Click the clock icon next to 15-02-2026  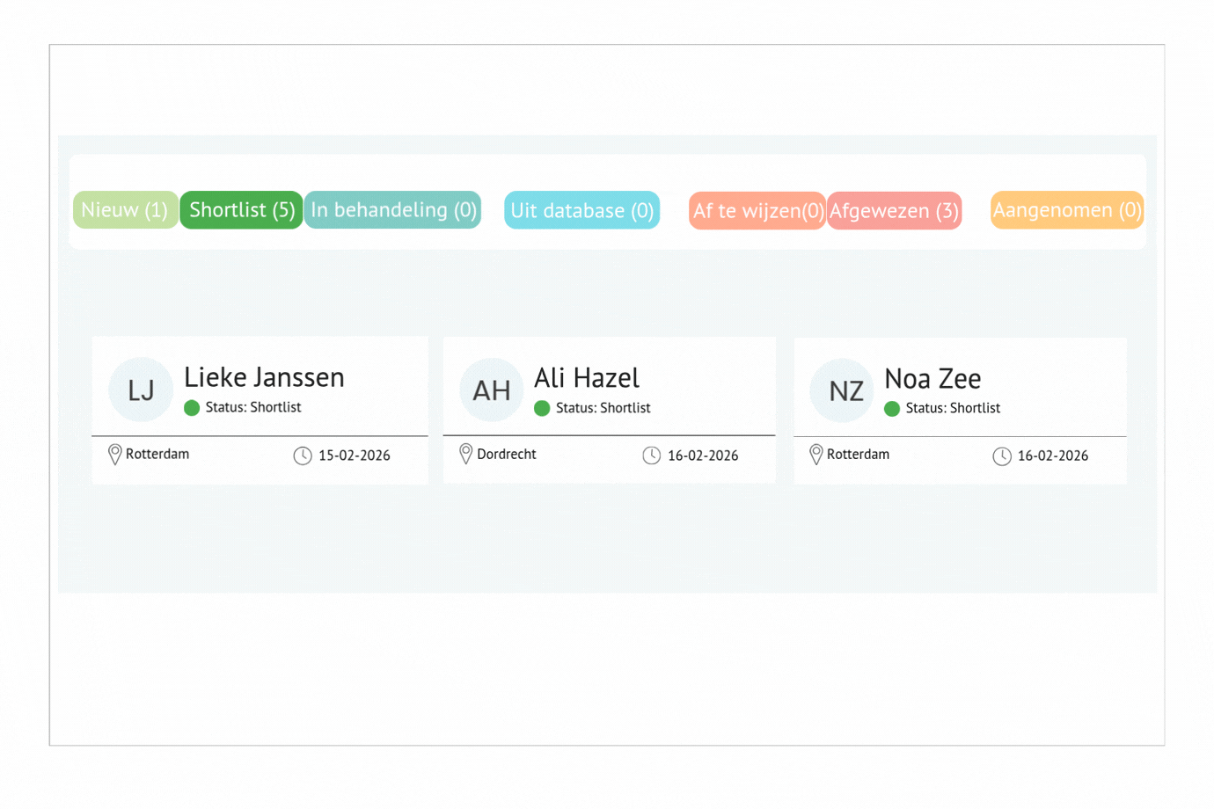(x=303, y=456)
